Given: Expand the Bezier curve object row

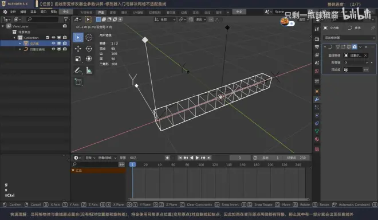Looking at the screenshot, I should [20, 49].
